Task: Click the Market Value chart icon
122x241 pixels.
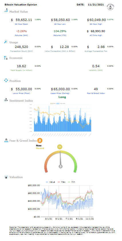Action: click(x=6, y=10)
